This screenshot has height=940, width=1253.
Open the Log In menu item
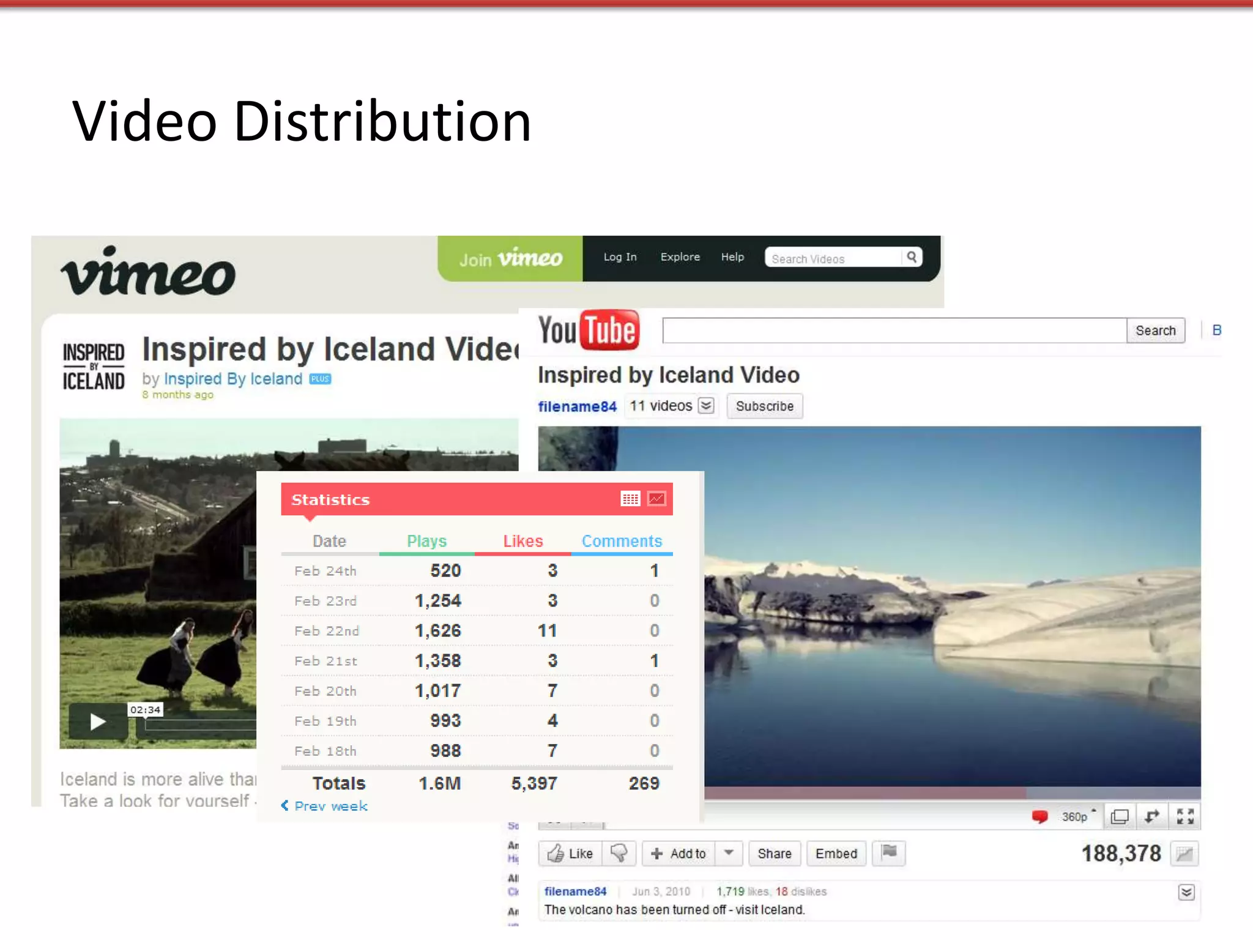(620, 257)
